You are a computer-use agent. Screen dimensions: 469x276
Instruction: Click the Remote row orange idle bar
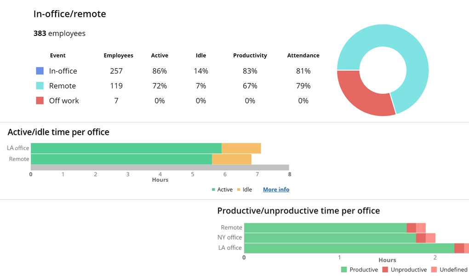pos(231,159)
